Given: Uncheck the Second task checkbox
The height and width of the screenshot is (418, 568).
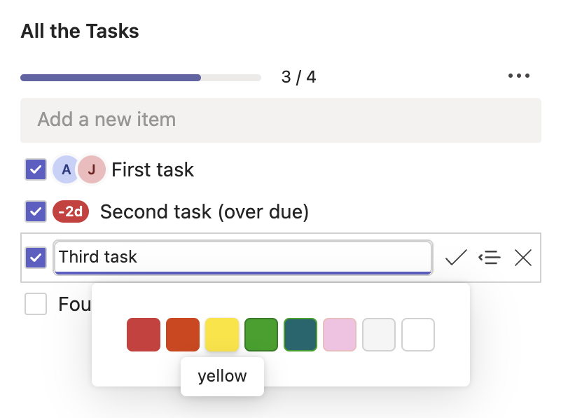Looking at the screenshot, I should (36, 211).
